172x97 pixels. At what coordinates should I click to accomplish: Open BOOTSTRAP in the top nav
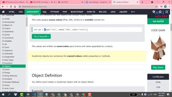point(77,12)
